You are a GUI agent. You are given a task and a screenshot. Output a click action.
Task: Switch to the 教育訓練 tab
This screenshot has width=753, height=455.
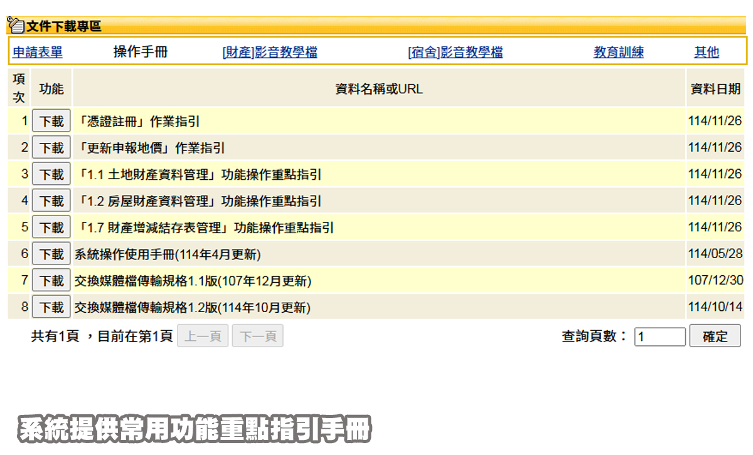(x=618, y=53)
